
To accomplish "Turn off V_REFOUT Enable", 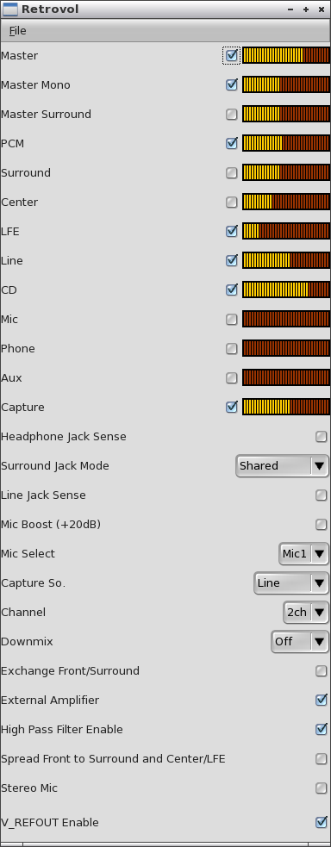I will pyautogui.click(x=322, y=822).
